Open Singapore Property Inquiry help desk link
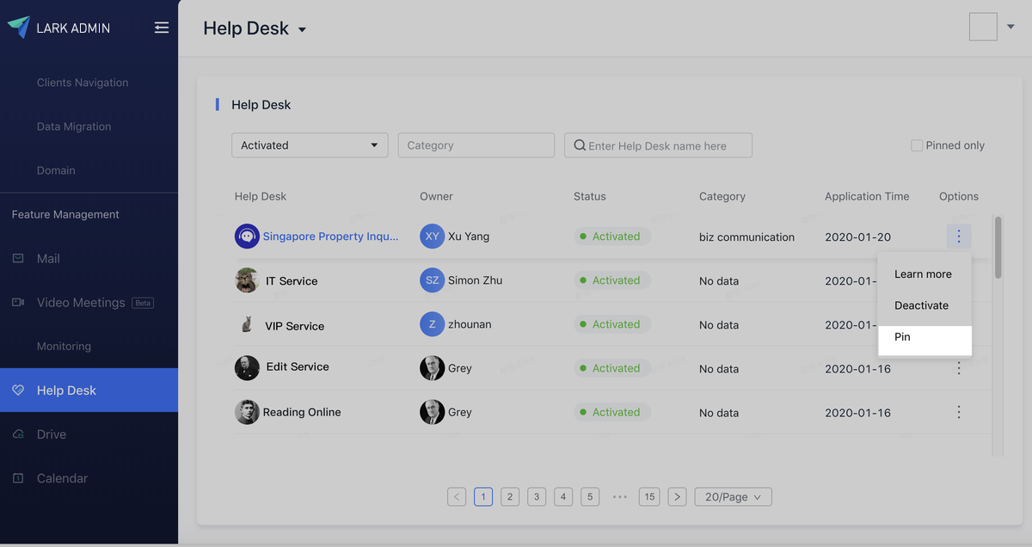The width and height of the screenshot is (1032, 547). point(330,237)
